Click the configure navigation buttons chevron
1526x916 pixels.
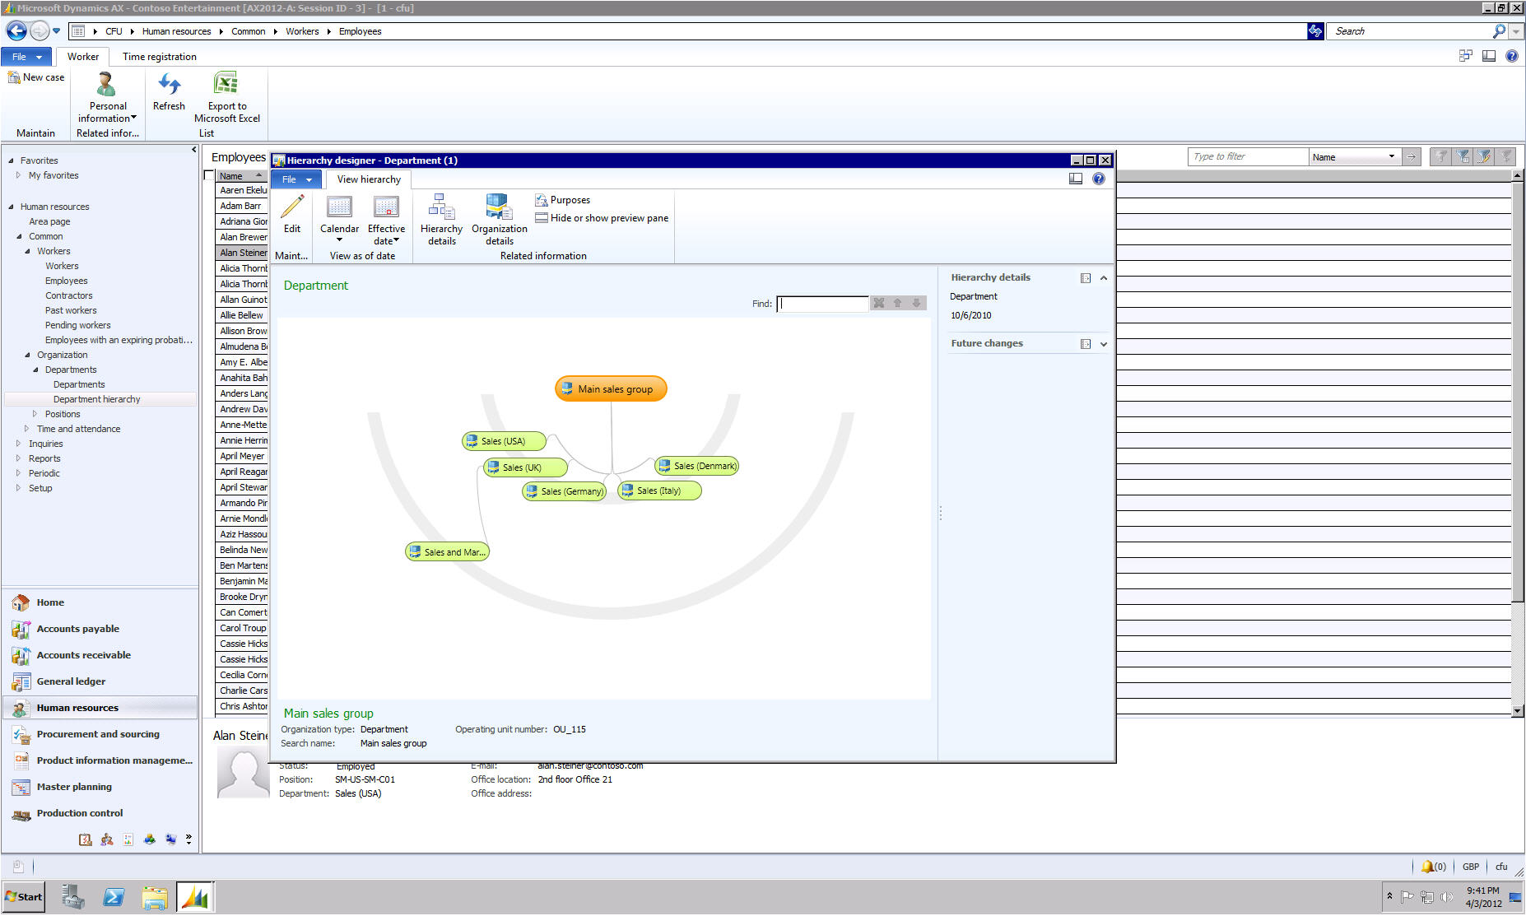pos(188,839)
